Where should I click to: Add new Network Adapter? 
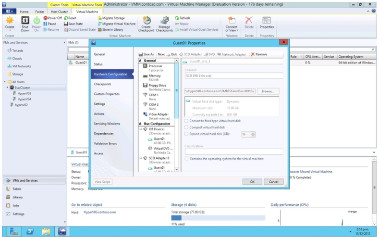click(232, 54)
